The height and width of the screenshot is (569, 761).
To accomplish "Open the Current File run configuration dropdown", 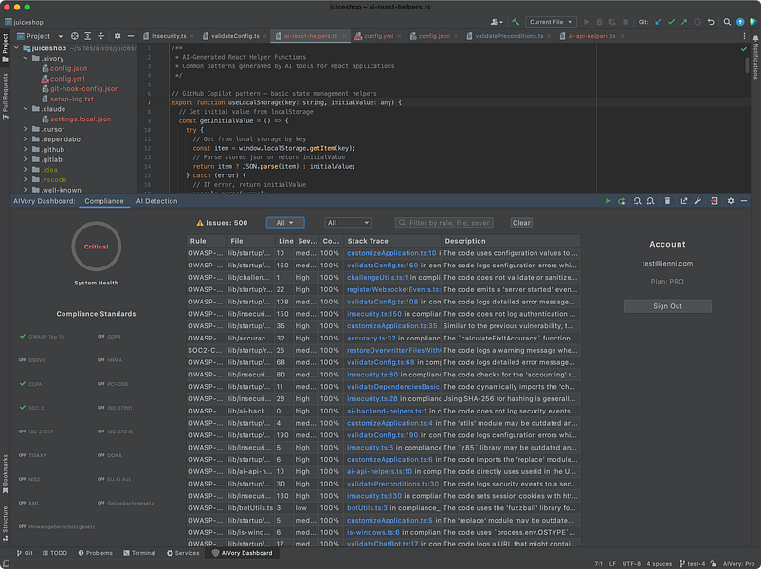I will (552, 21).
